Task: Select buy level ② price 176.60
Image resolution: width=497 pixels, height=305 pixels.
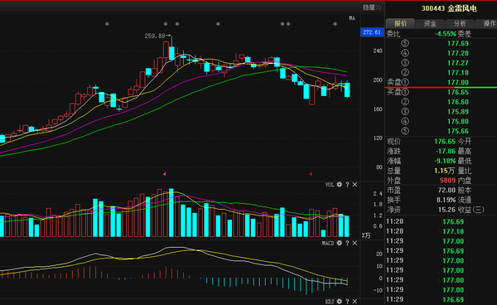Action: click(458, 102)
